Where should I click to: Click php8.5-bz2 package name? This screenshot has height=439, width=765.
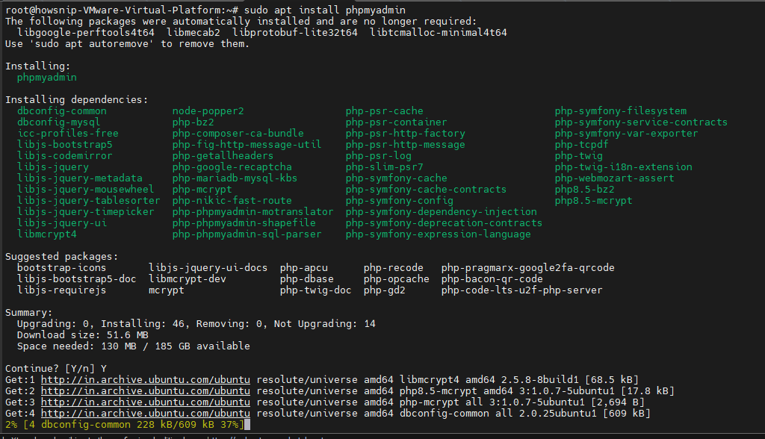coord(585,190)
